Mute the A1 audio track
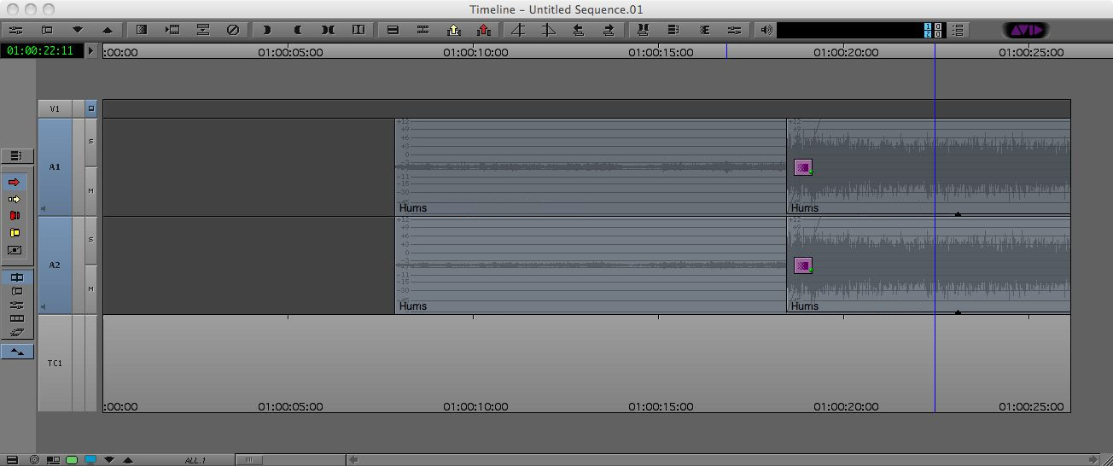Screen dimensions: 1113x466 point(91,190)
